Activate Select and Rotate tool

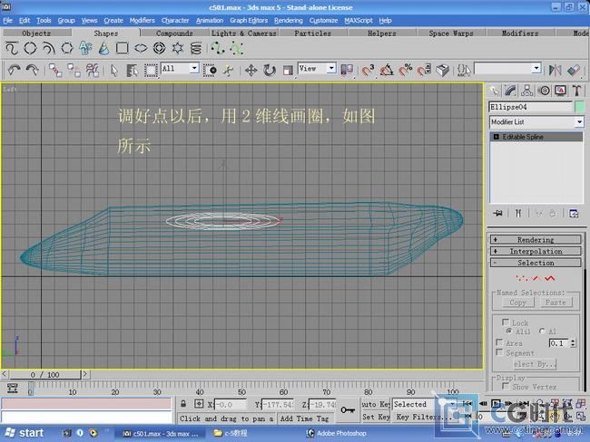pyautogui.click(x=270, y=71)
